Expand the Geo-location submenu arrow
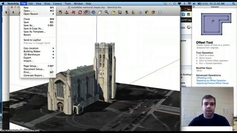The height and width of the screenshot is (133, 237). [x=53, y=48]
